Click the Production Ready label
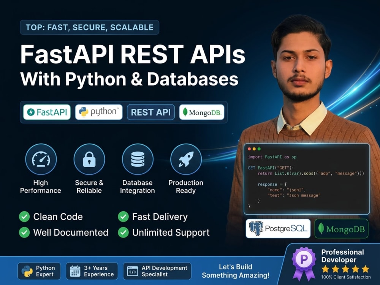Image resolution: width=380 pixels, height=285 pixels. click(x=186, y=187)
